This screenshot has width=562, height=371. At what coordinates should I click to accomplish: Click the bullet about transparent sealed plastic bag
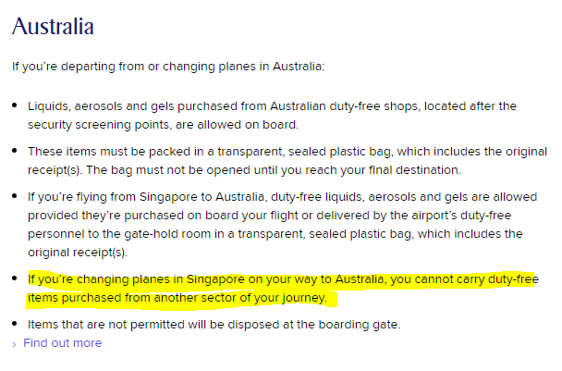(x=277, y=162)
